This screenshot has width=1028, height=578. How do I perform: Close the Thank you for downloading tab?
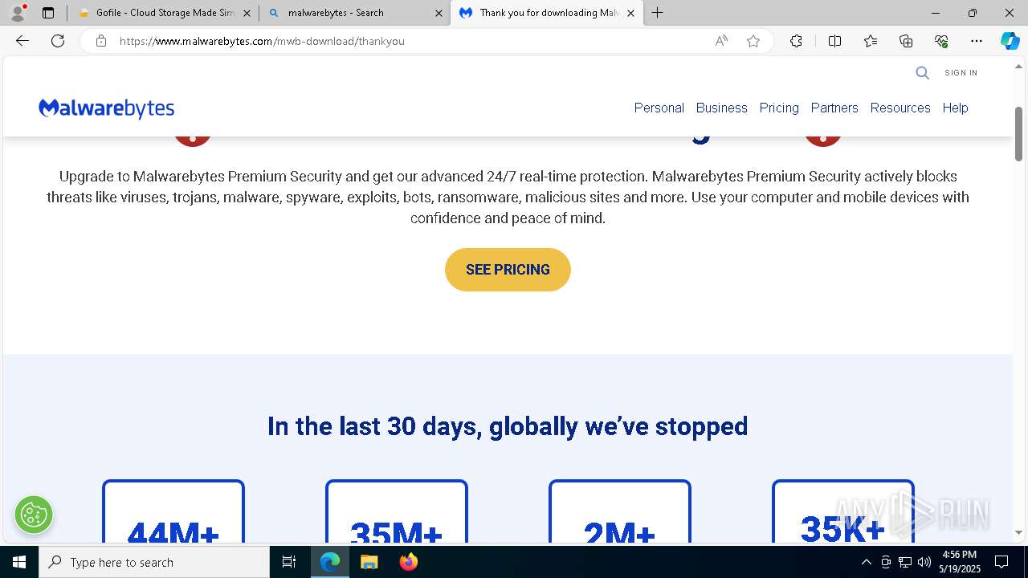pos(630,13)
